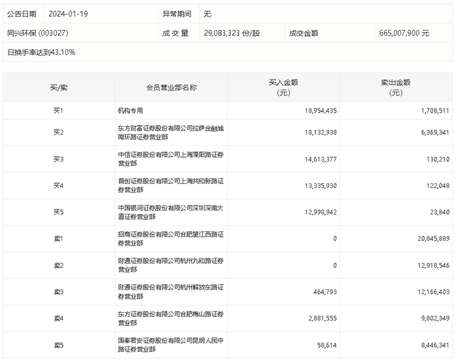Select 国泰君安证券 昆明人民中路 branch name
The width and height of the screenshot is (458, 364).
(171, 345)
